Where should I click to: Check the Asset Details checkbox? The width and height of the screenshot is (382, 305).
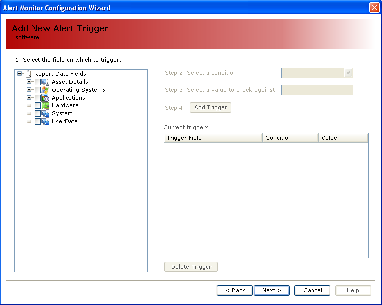[37, 82]
